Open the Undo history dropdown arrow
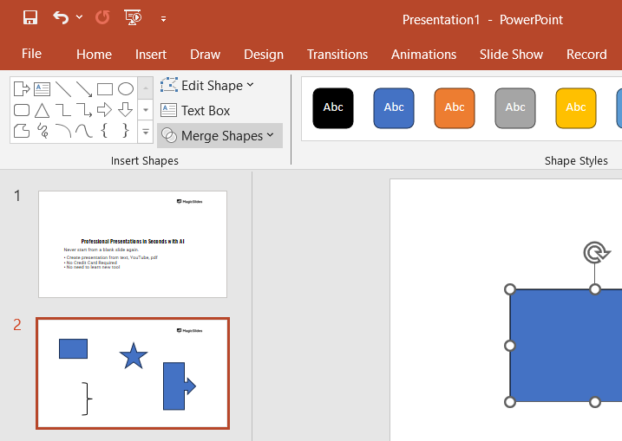 [80, 18]
